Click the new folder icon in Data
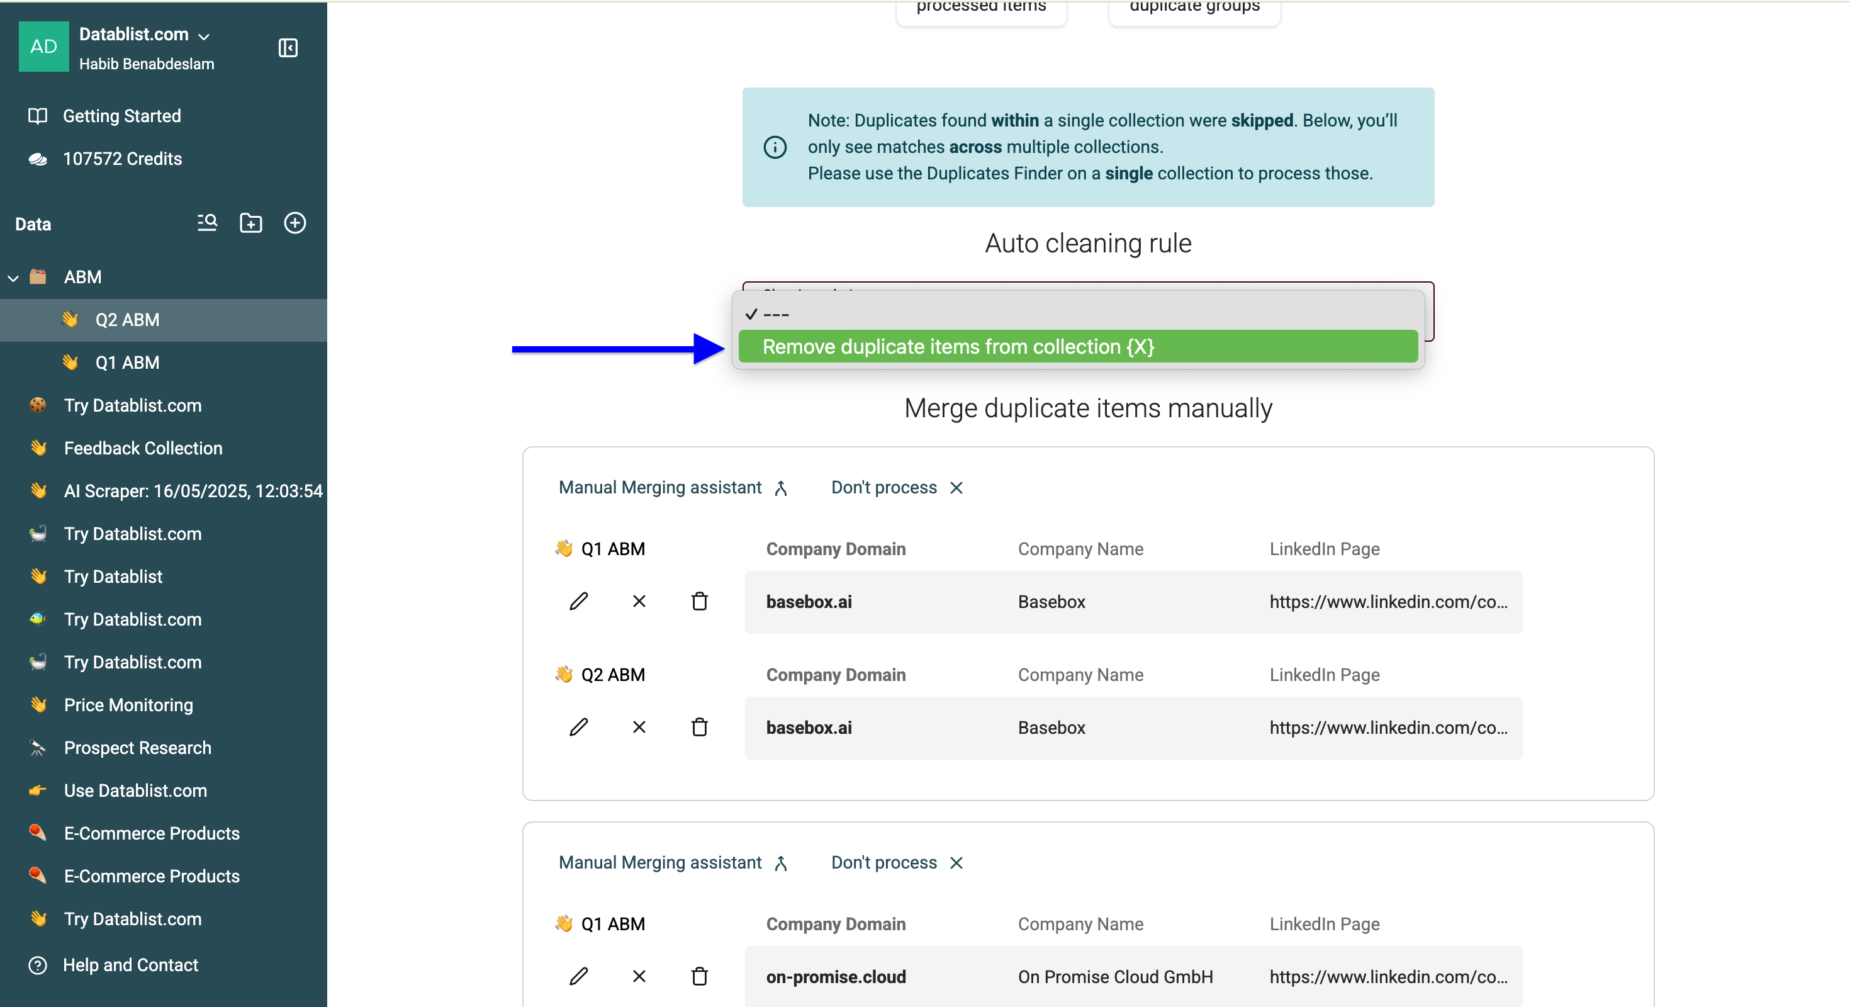The width and height of the screenshot is (1850, 1007). coord(250,223)
